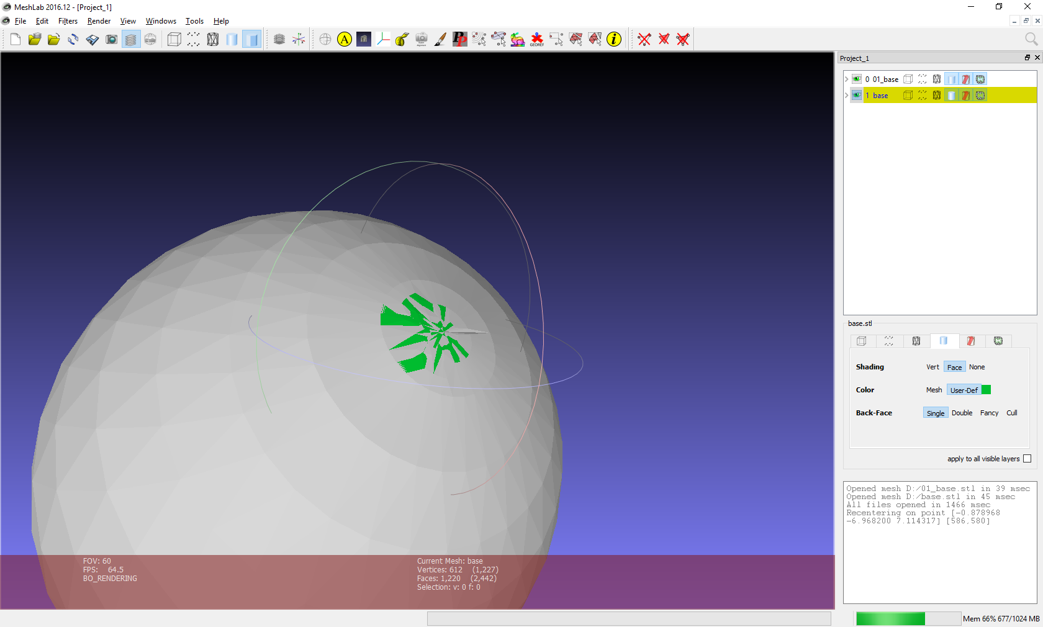Open the yellow 'i' info icon
The height and width of the screenshot is (627, 1043).
(x=614, y=40)
